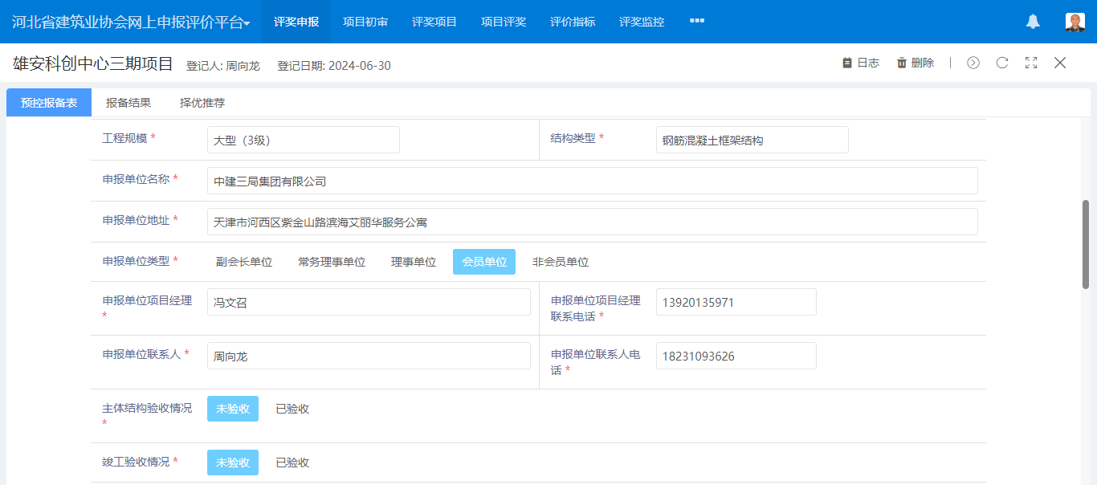Image resolution: width=1097 pixels, height=485 pixels.
Task: Close the project form with X icon
Action: point(1060,63)
